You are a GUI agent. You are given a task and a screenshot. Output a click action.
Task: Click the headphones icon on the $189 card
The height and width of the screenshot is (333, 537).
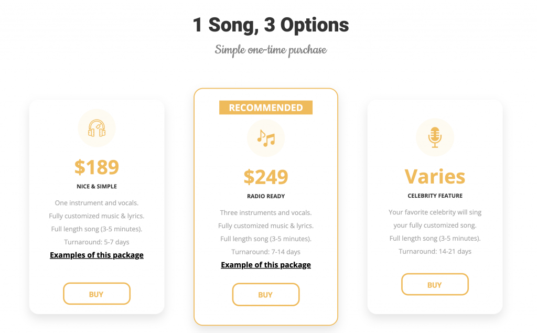click(96, 128)
